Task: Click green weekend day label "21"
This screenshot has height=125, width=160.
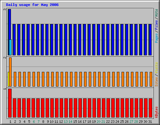Action: tap(103, 122)
